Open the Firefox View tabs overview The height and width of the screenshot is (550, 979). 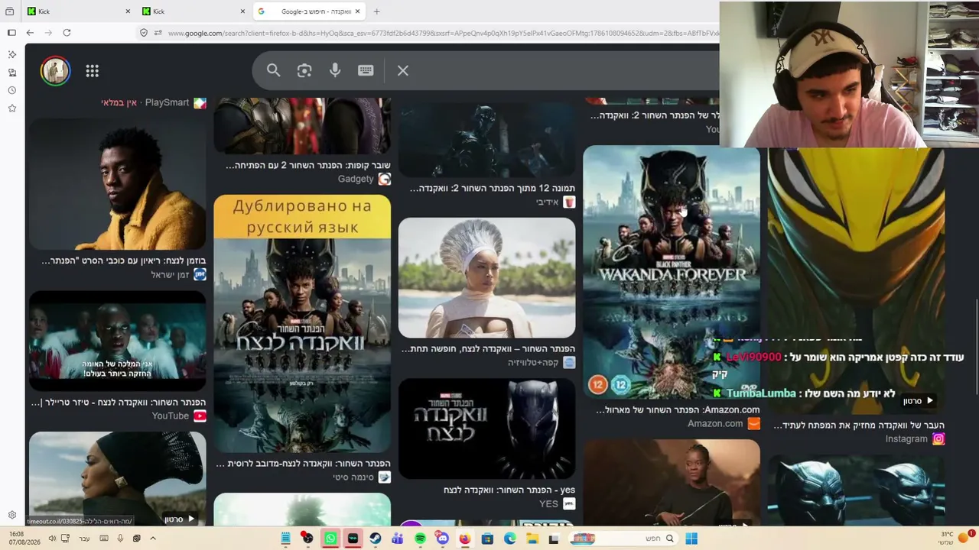pos(10,11)
